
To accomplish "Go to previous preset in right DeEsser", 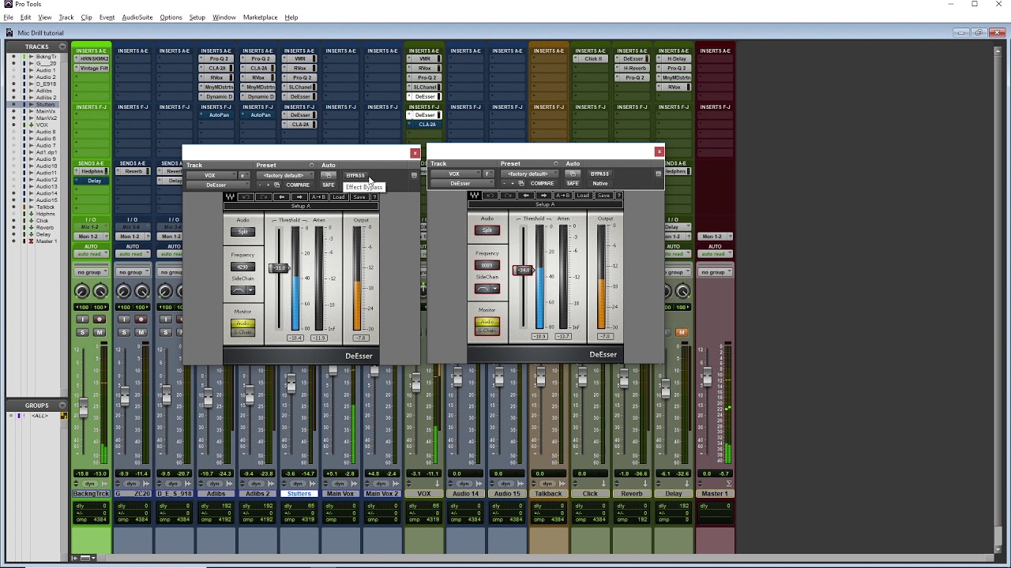I will pos(526,196).
